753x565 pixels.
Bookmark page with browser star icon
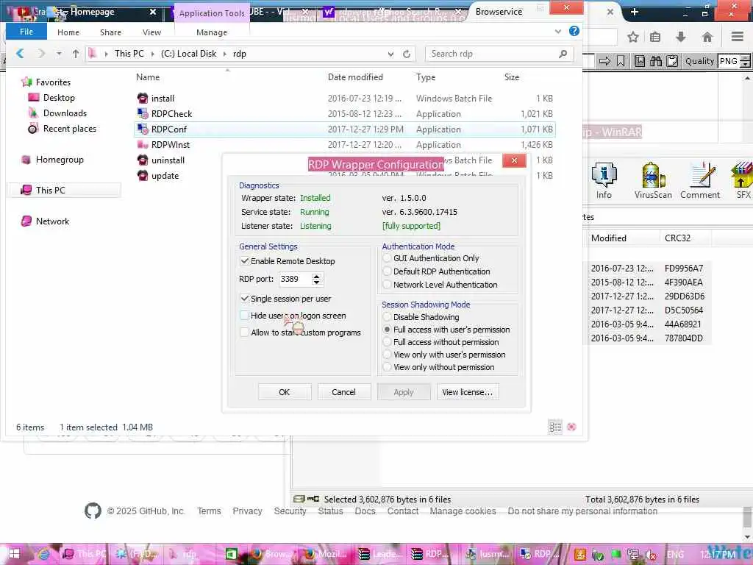click(633, 37)
